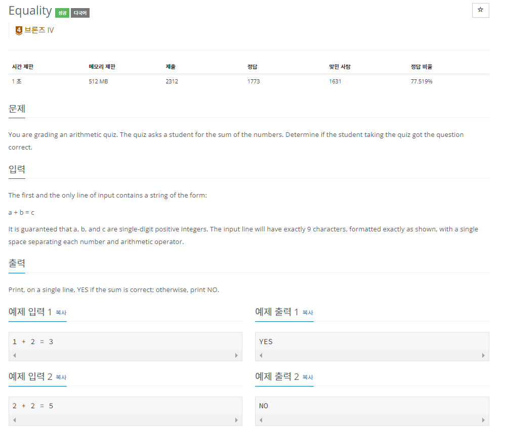Screen dimensions: 505x432
Task: Click the green 성공 label
Action: (x=62, y=13)
